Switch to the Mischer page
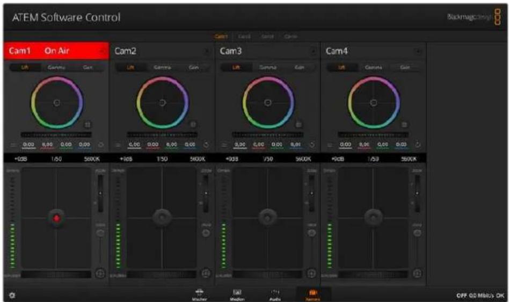This screenshot has width=509, height=302. coord(199,294)
